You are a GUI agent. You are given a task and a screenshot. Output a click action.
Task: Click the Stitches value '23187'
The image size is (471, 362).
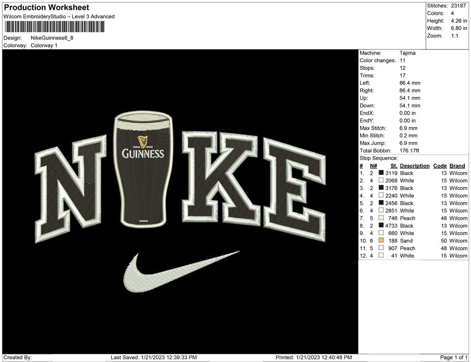[459, 6]
